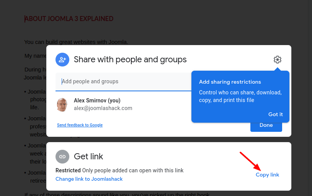Click 'Control who can share' tooltip description

240,96
